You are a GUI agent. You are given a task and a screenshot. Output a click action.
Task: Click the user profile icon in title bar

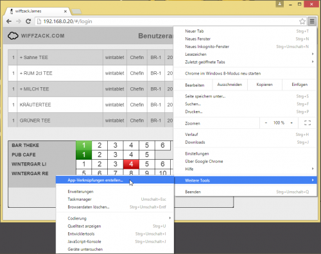[x=280, y=4]
